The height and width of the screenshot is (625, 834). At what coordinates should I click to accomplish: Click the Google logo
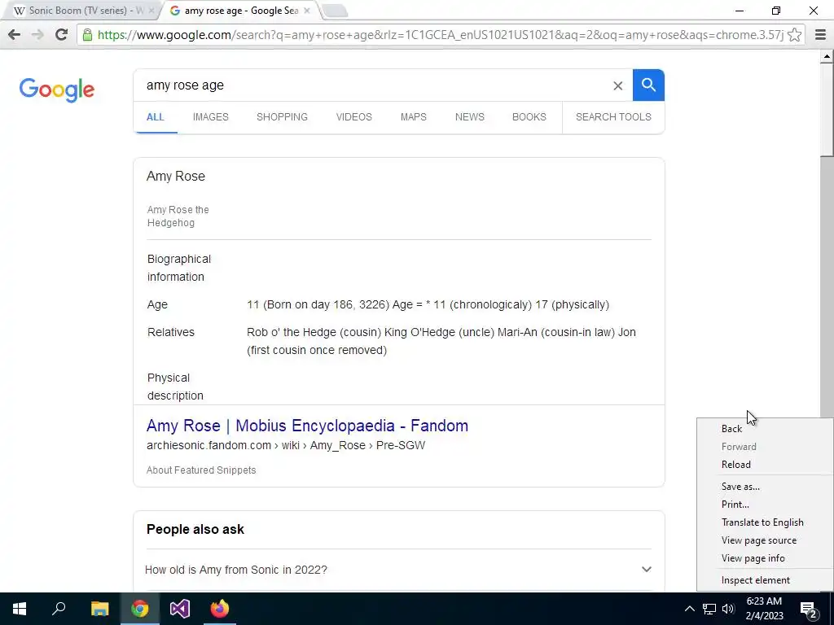[57, 90]
